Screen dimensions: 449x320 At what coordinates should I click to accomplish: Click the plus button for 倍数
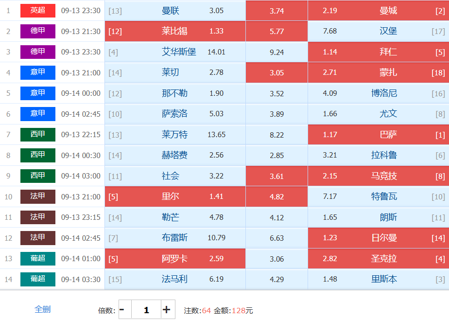(x=168, y=309)
